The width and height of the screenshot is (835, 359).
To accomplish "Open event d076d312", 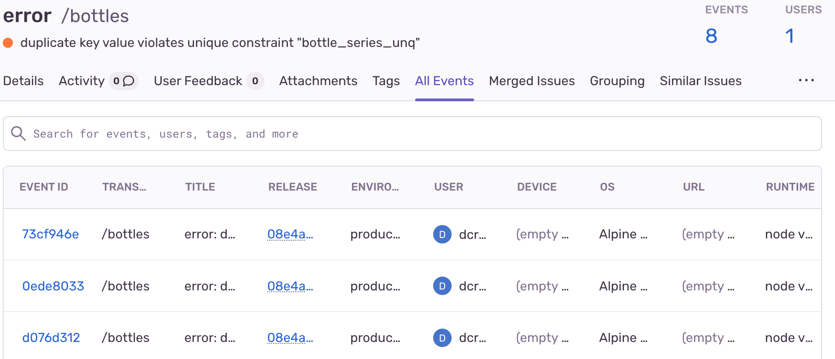I will point(51,338).
